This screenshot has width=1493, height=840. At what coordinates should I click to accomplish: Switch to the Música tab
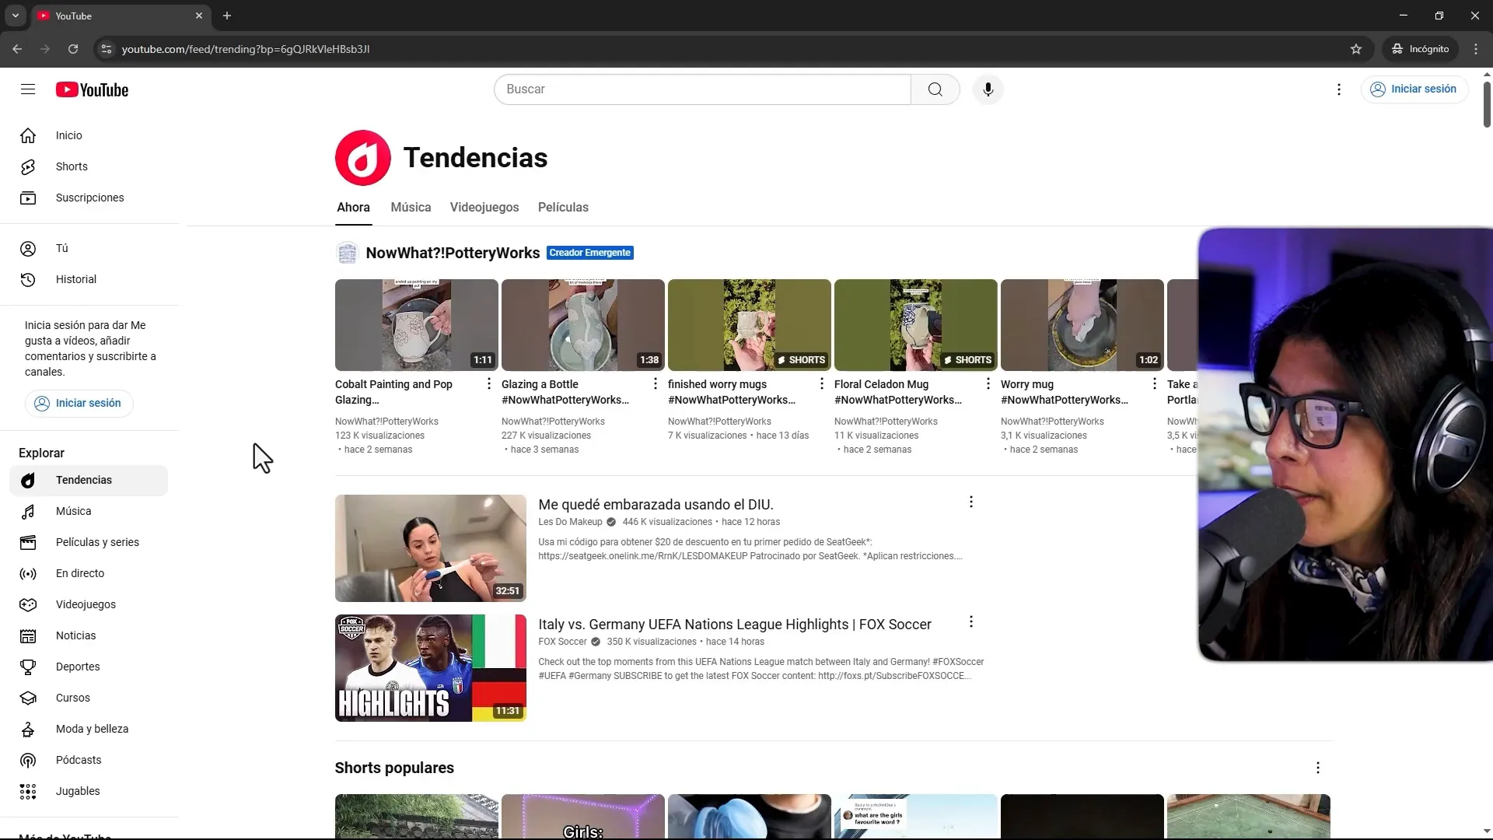411,208
